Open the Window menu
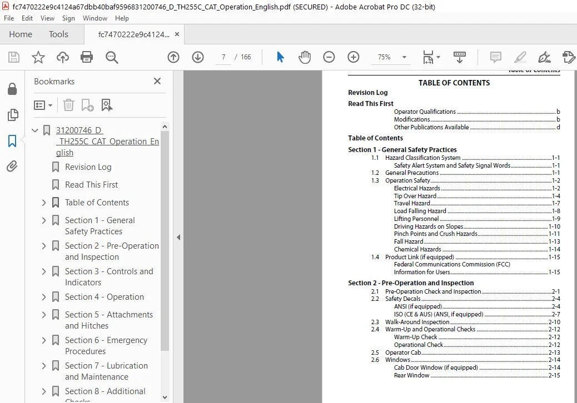Viewport: 577px width, 403px height. coord(95,18)
